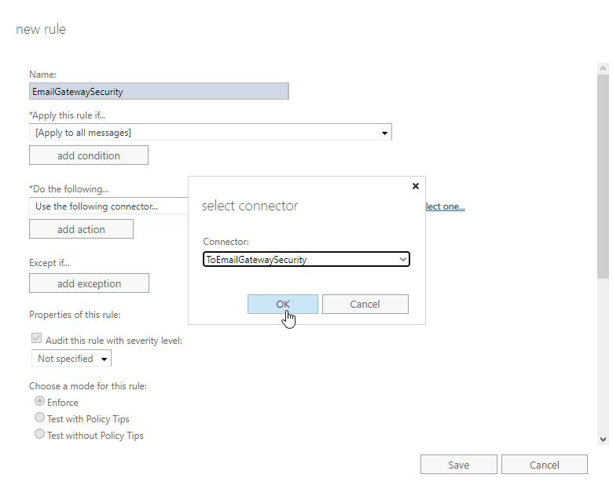Open the audit severity level dropdown

click(x=72, y=359)
